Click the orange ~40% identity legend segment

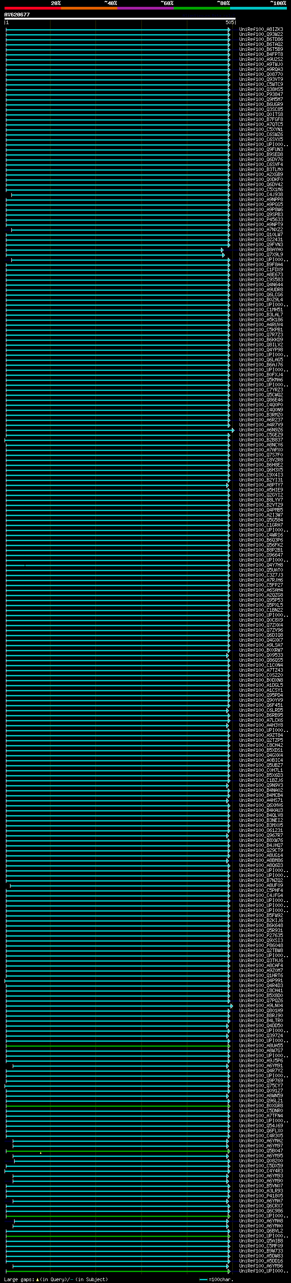tap(89, 8)
